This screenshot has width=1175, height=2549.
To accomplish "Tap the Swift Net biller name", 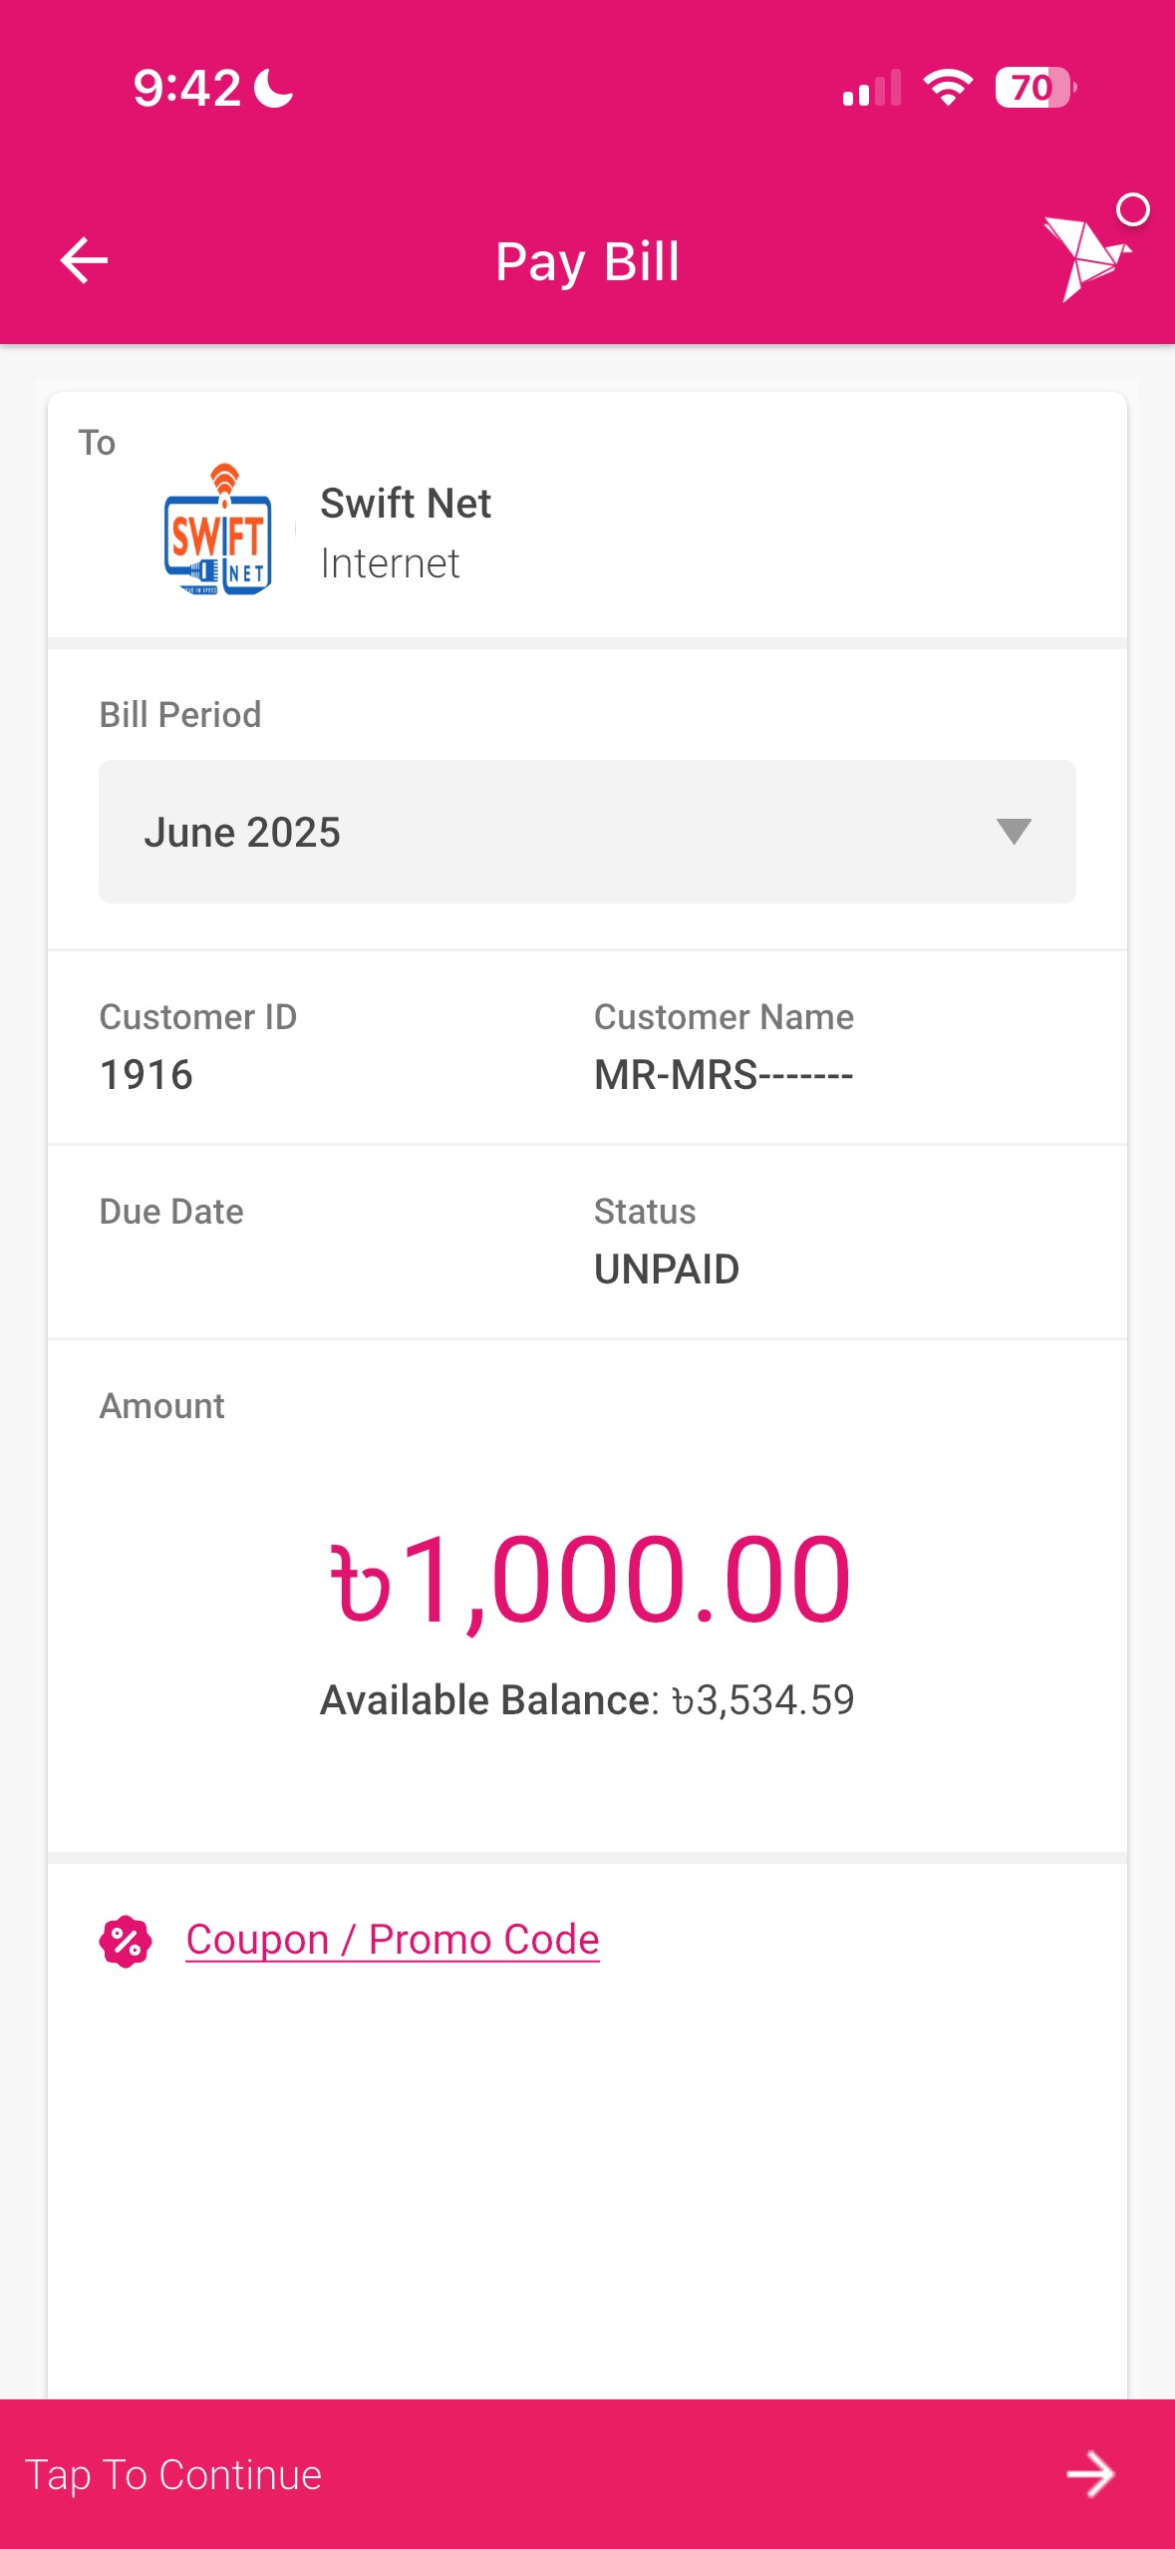I will pyautogui.click(x=406, y=504).
